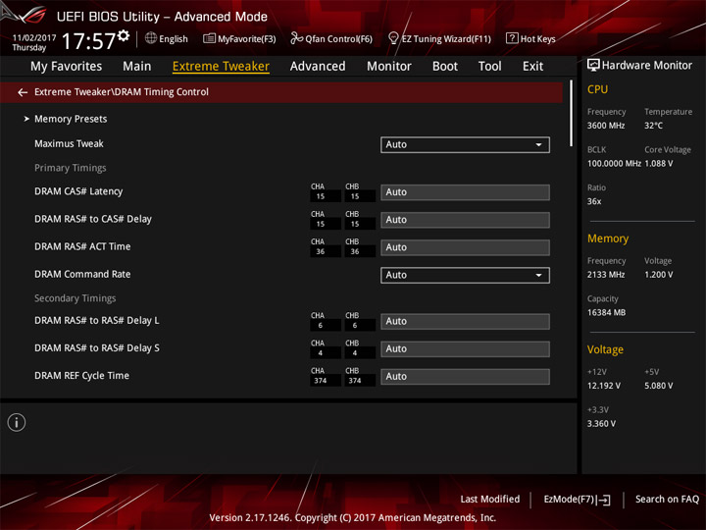This screenshot has height=530, width=706.
Task: Open the Monitor tab
Action: 389,67
